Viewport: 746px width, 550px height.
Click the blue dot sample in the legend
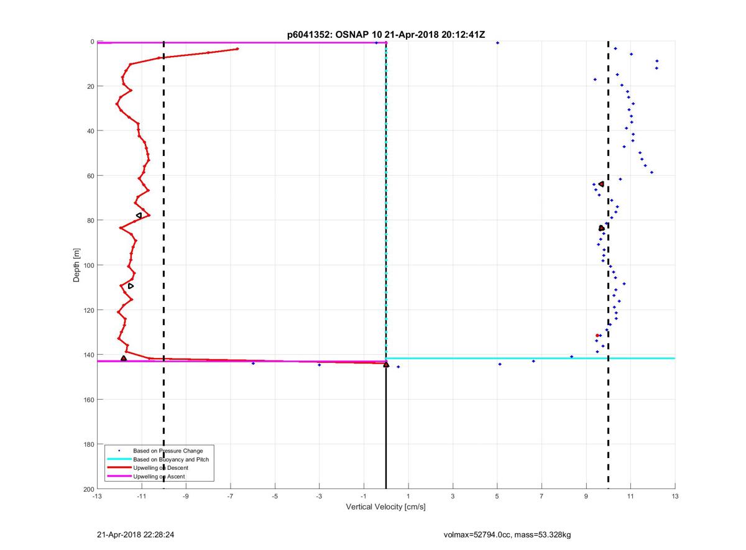coord(119,450)
